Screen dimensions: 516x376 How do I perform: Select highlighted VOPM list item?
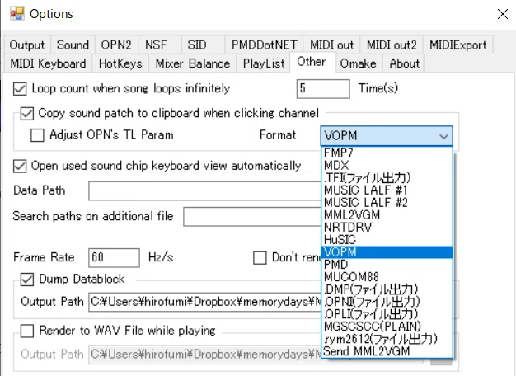(x=387, y=252)
